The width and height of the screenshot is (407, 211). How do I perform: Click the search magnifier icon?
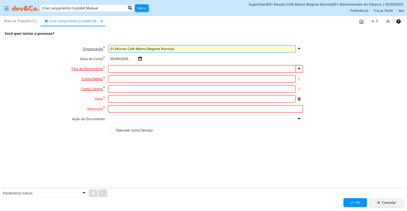[x=130, y=8]
